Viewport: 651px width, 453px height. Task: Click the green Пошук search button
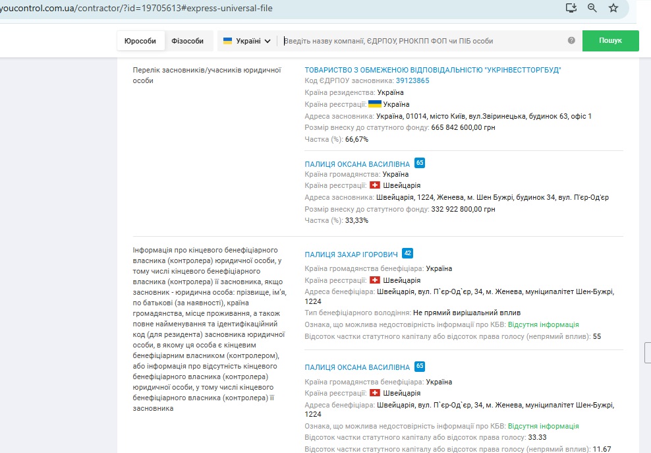pyautogui.click(x=610, y=41)
